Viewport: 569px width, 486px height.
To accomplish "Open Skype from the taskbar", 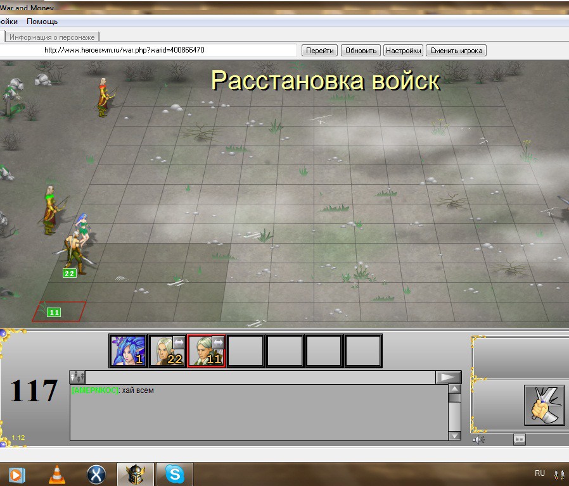I will coord(174,475).
